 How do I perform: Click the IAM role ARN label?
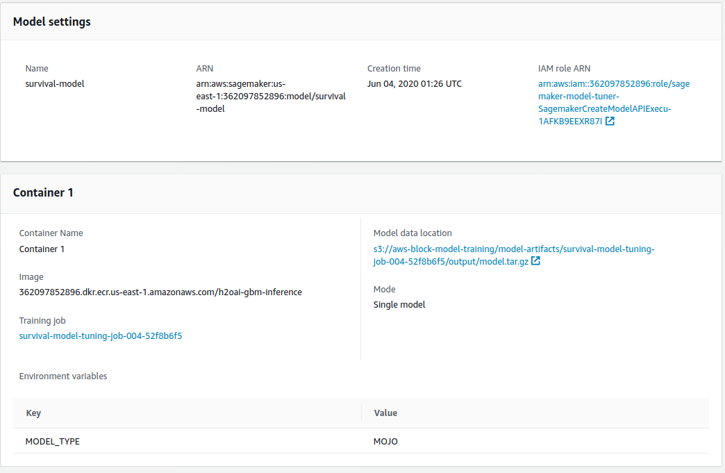[564, 69]
